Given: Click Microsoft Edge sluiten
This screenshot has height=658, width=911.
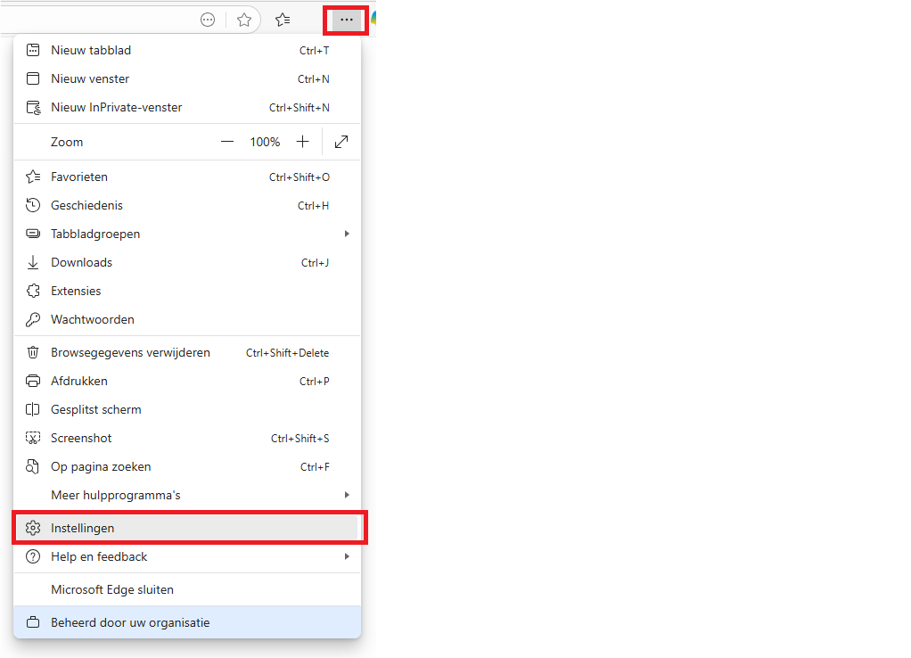Looking at the screenshot, I should pyautogui.click(x=112, y=589).
